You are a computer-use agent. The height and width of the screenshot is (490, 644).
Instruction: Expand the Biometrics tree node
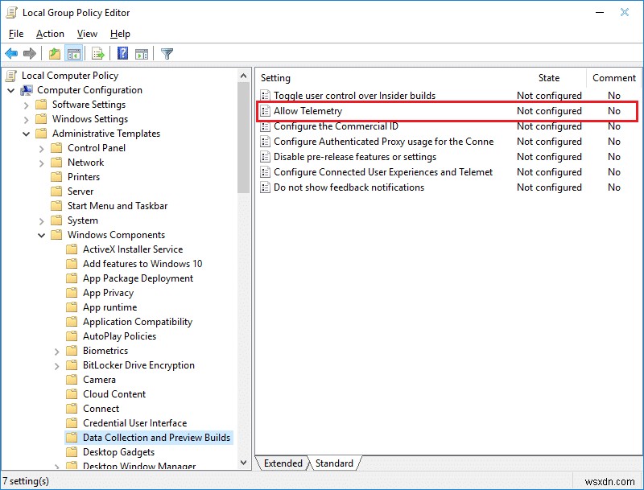[56, 350]
